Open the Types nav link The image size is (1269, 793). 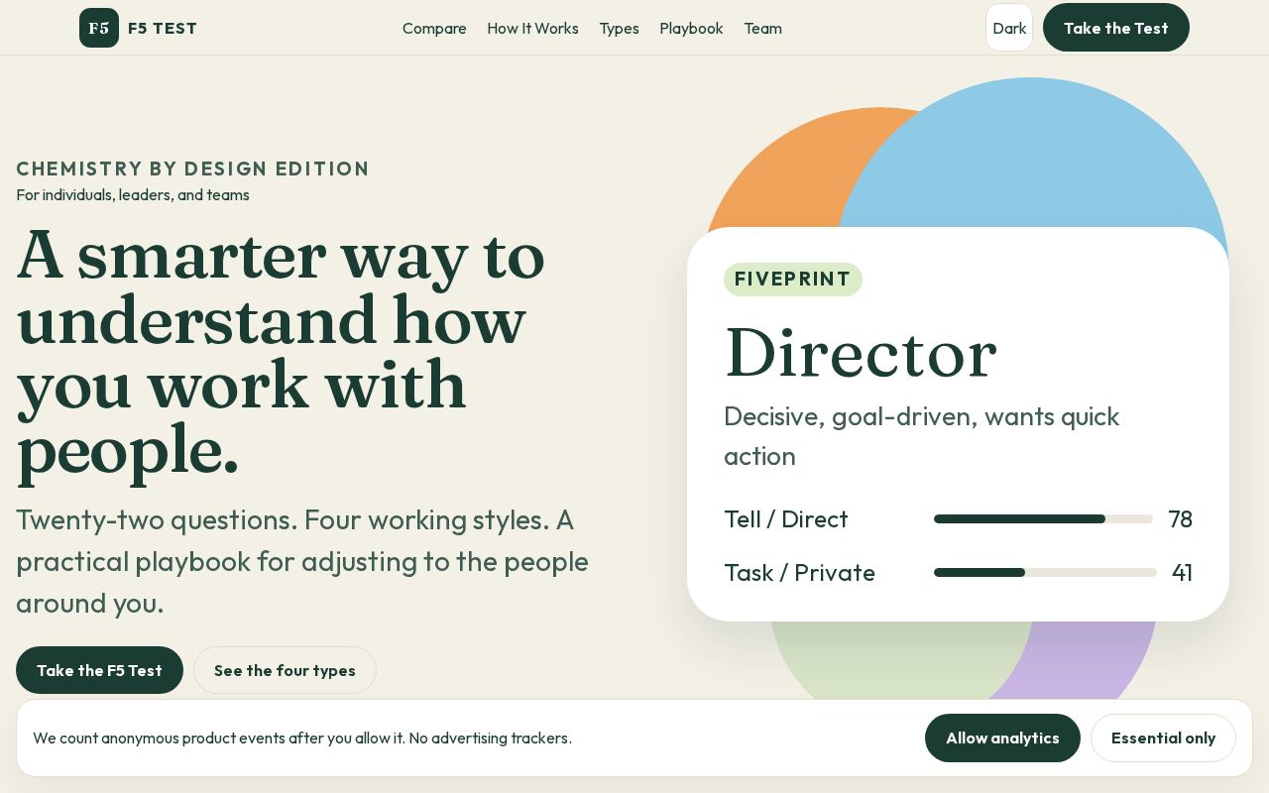(619, 28)
